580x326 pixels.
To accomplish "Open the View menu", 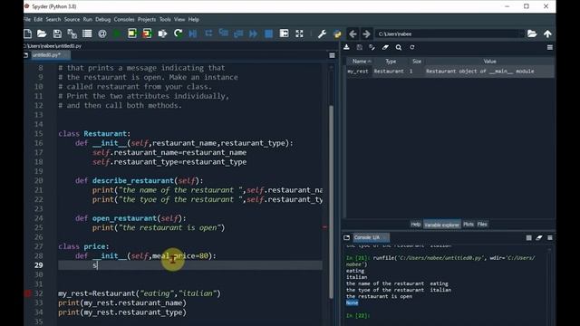I will pos(179,19).
